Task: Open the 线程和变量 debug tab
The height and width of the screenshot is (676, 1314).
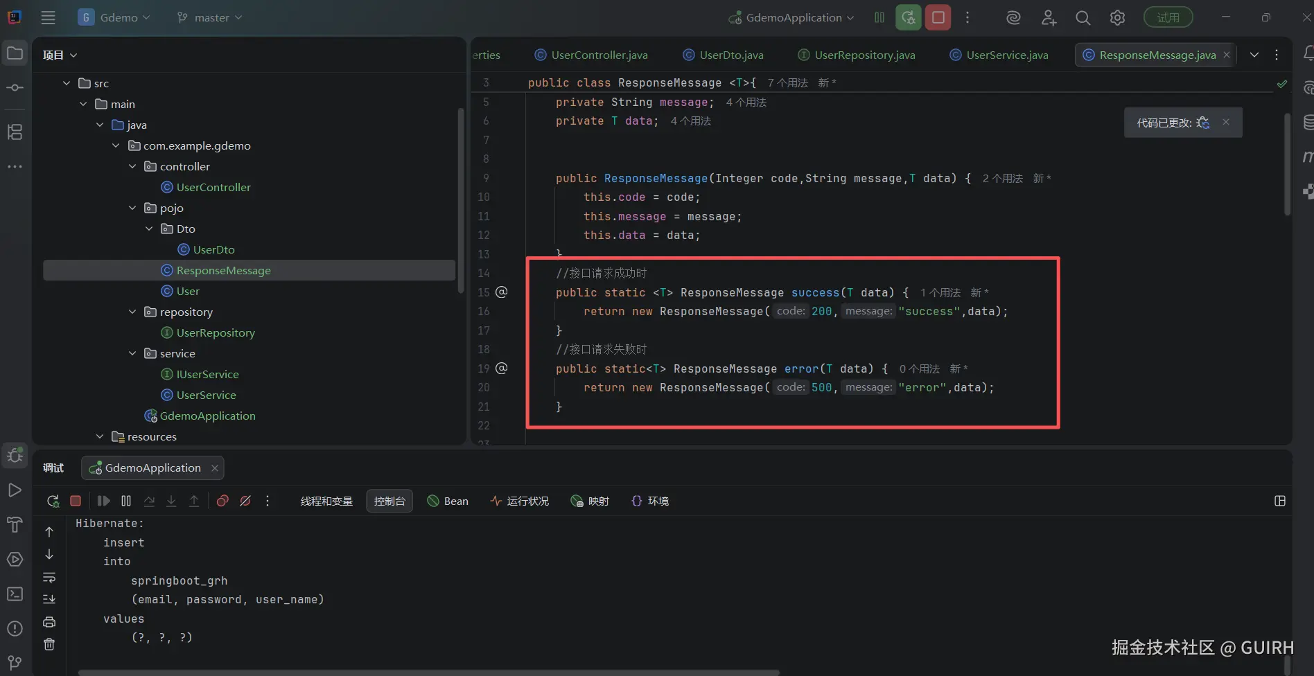Action: pos(326,501)
